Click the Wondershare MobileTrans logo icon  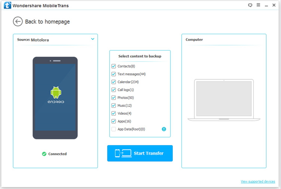pyautogui.click(x=7, y=5)
